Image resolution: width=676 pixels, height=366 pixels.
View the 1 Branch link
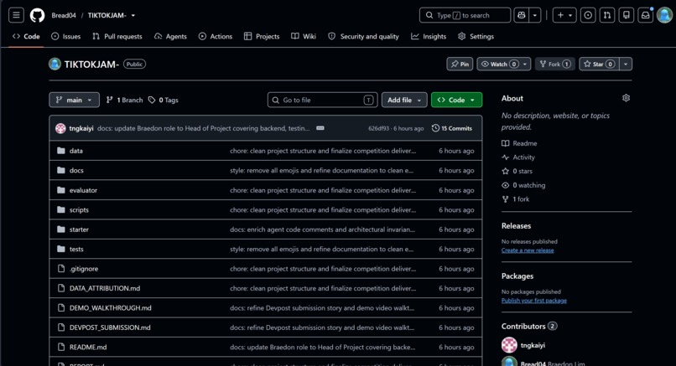point(125,100)
